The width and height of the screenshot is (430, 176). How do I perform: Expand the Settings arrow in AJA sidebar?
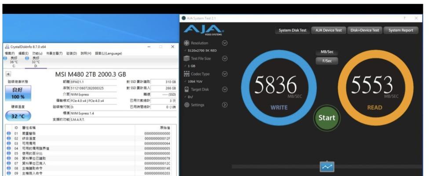225,105
